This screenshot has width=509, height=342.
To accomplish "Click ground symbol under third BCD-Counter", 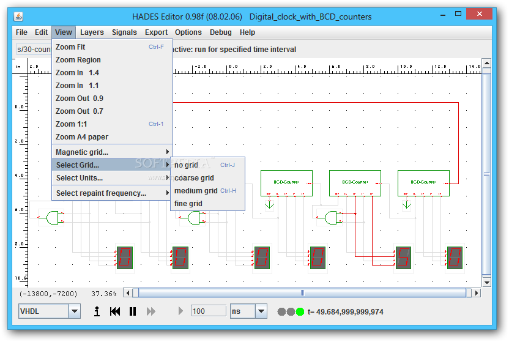I will tap(407, 204).
